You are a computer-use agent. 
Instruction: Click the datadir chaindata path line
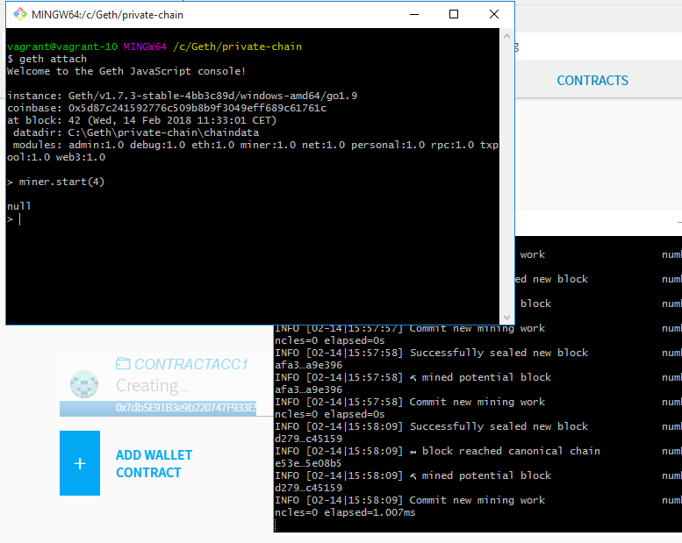[136, 132]
